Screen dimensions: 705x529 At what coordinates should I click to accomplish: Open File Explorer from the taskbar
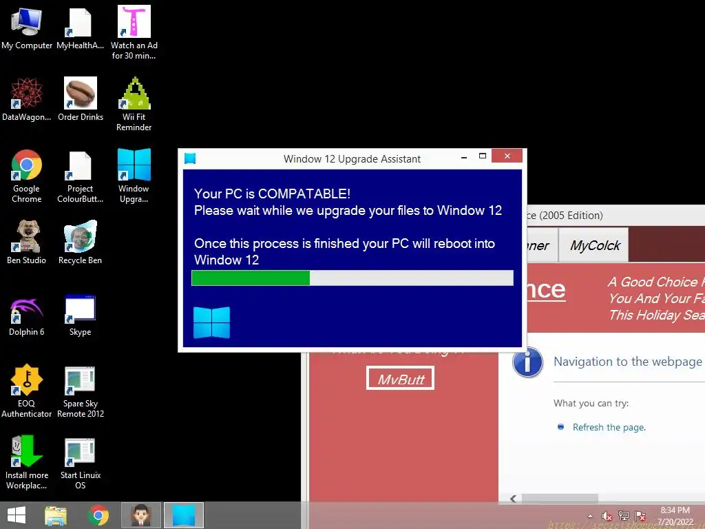56,515
